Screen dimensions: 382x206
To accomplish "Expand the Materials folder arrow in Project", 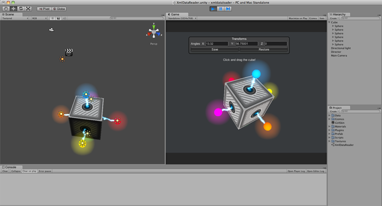I will tap(329, 127).
